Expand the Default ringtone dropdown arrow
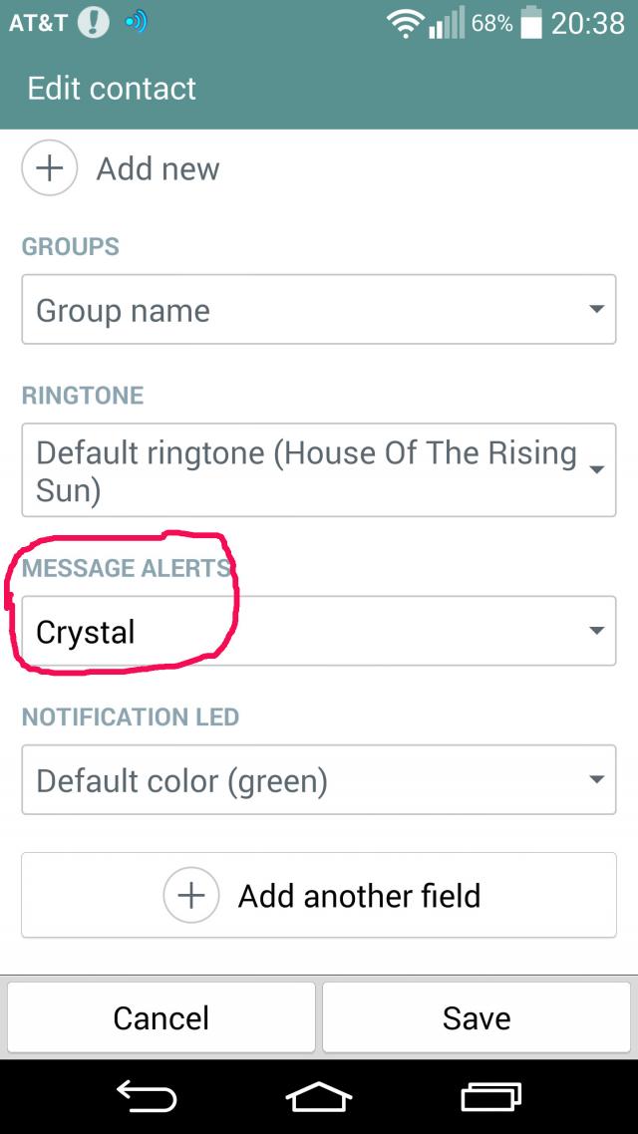Viewport: 638px width, 1134px height. point(596,469)
